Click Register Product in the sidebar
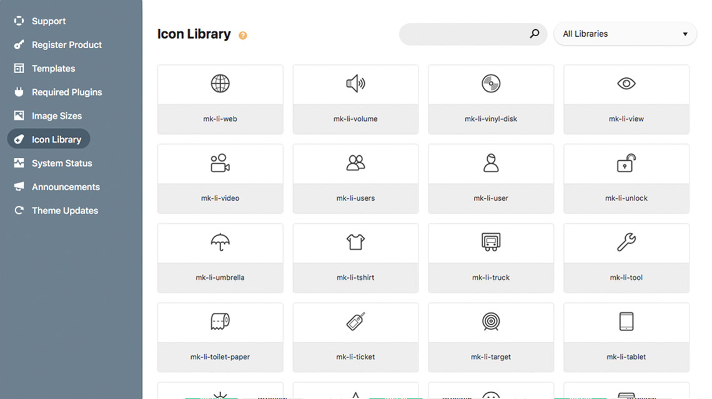712x399 pixels. tap(66, 44)
